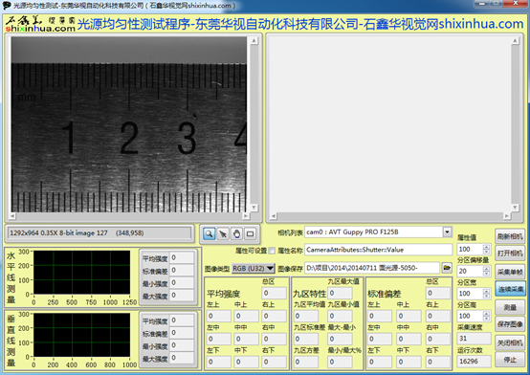
Task: Click the 停止 stop button
Action: (510, 360)
